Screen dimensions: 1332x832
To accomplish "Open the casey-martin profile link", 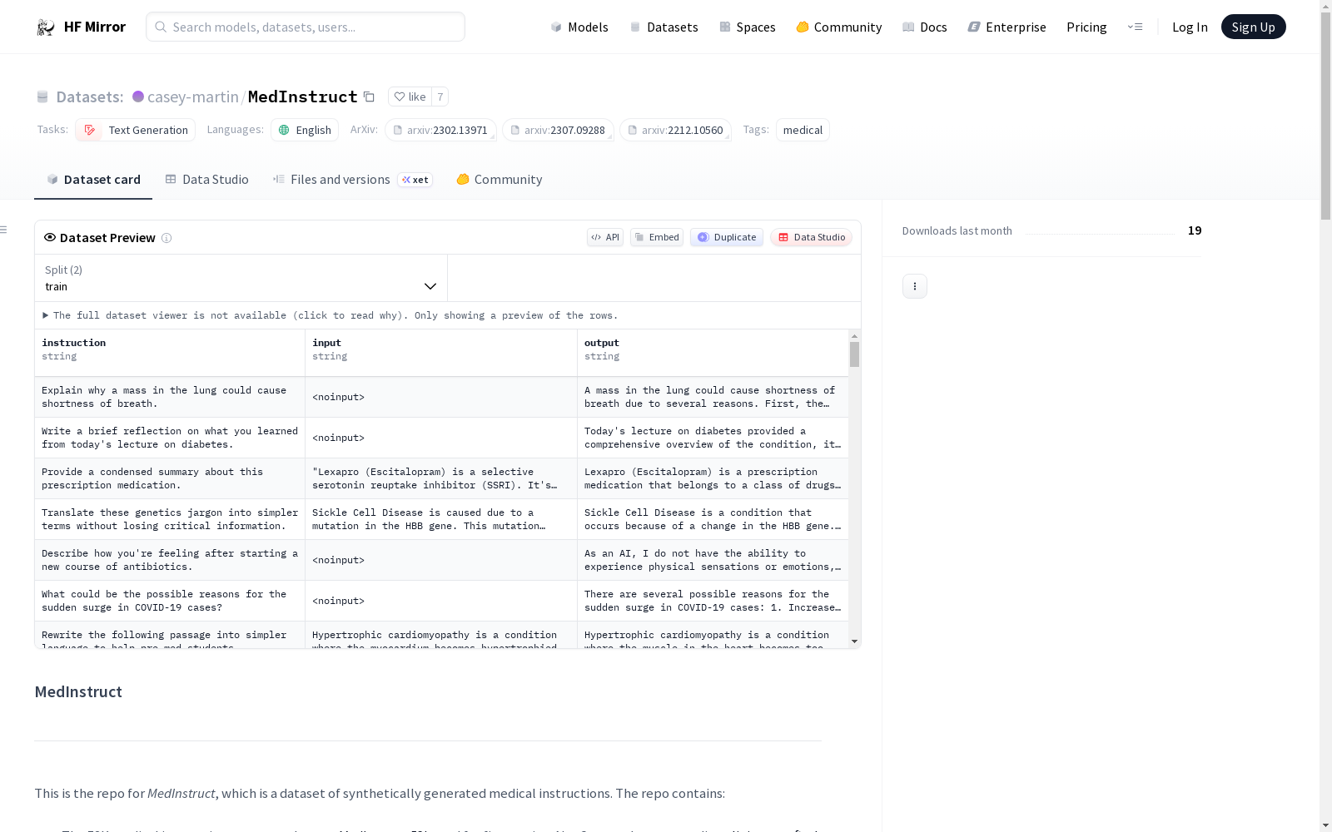I will click(192, 97).
